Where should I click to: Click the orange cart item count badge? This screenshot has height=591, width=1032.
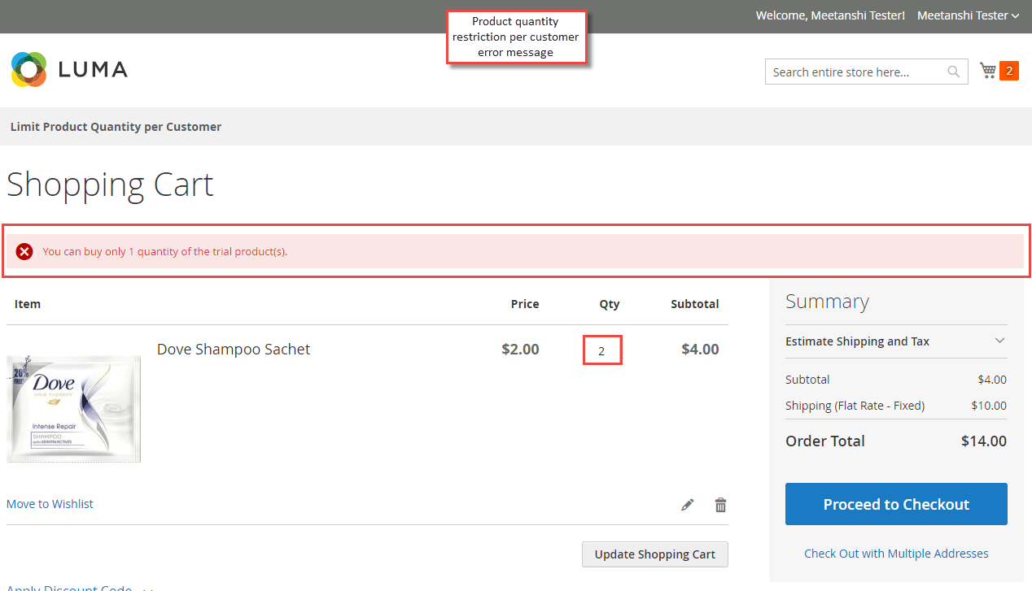click(x=1009, y=71)
